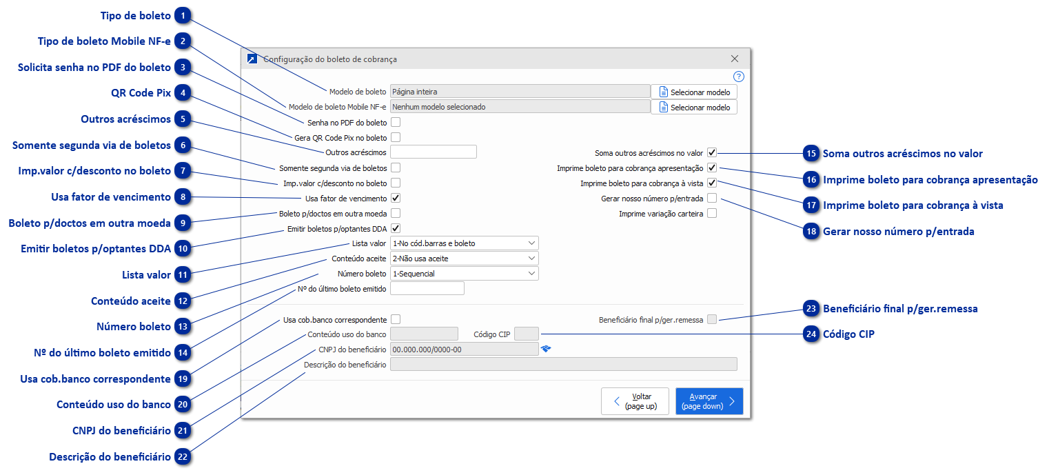1049x475 pixels.
Task: Click the Nº do último boleto emitido field
Action: 427,288
